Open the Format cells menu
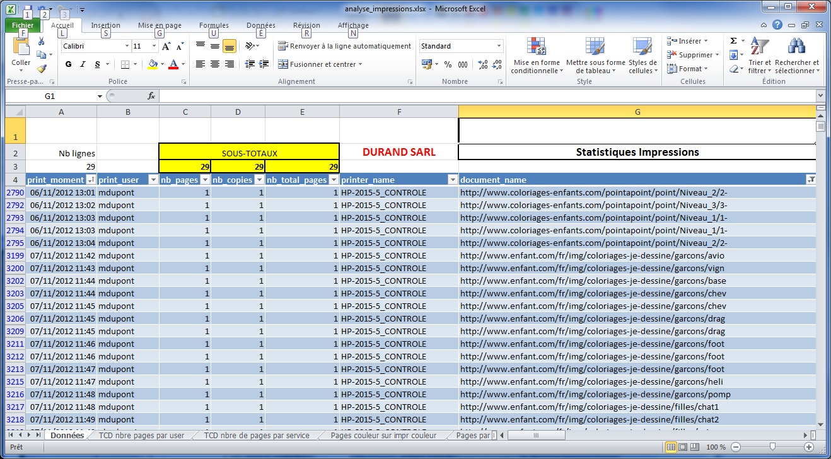831x459 pixels. click(688, 69)
